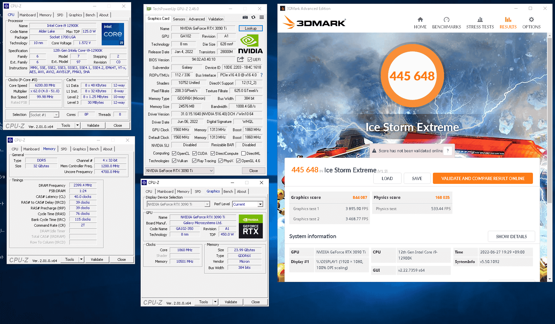This screenshot has width=555, height=324.
Task: Click the Lookup button in GPU-Z
Action: tap(251, 28)
